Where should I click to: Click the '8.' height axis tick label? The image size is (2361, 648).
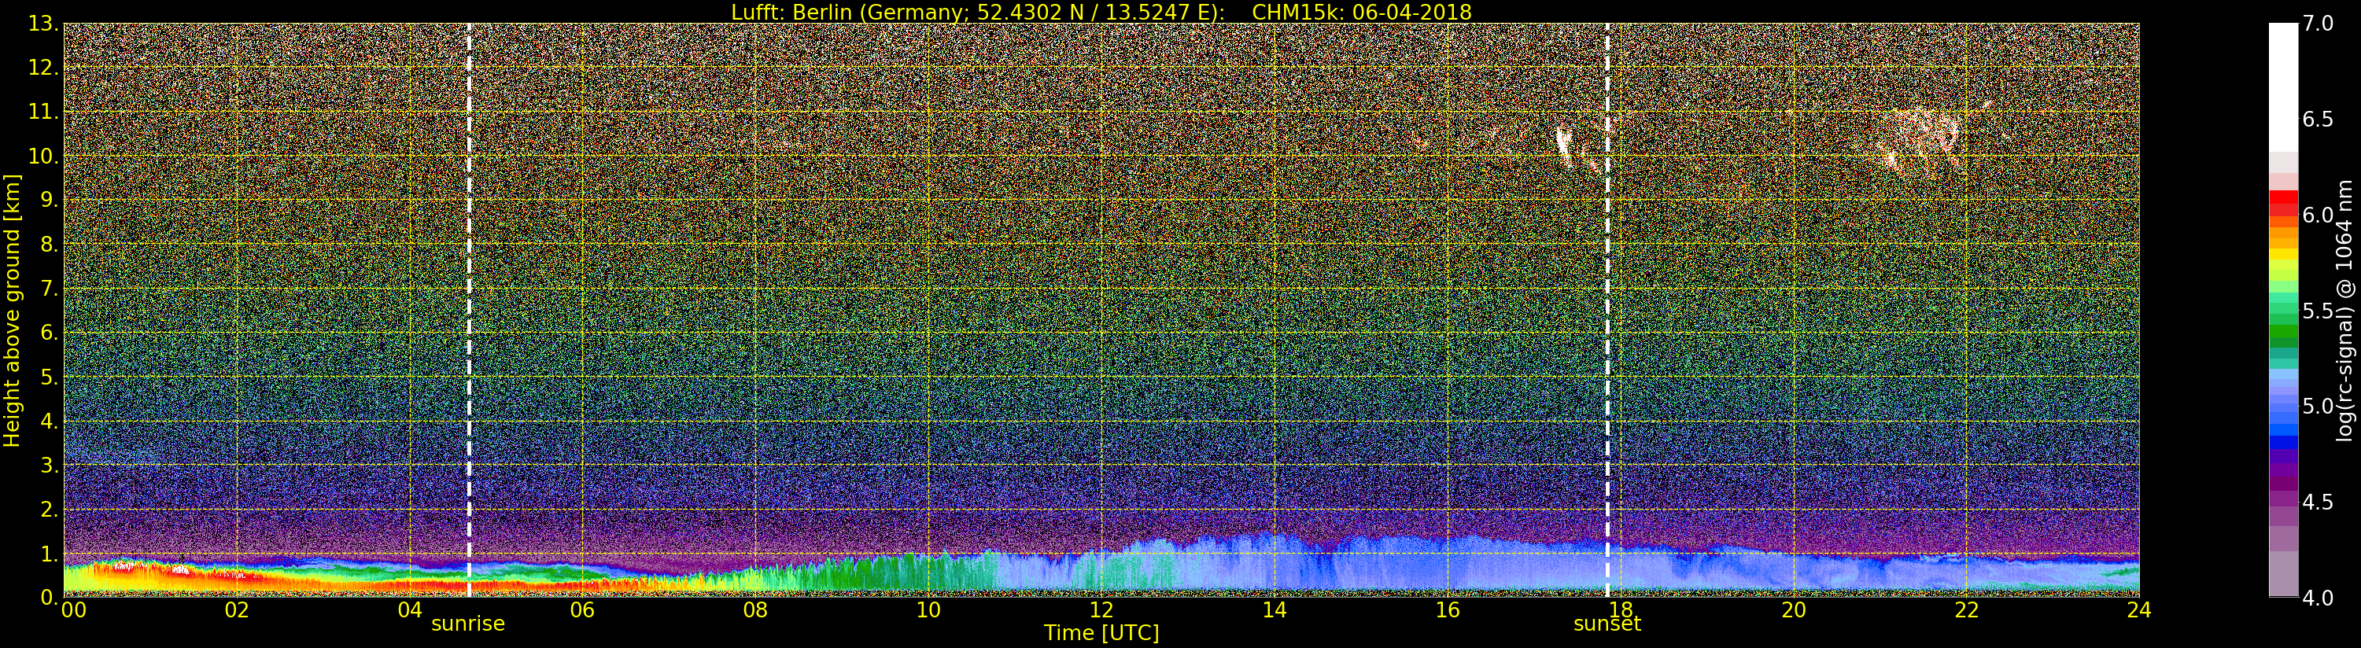click(50, 245)
